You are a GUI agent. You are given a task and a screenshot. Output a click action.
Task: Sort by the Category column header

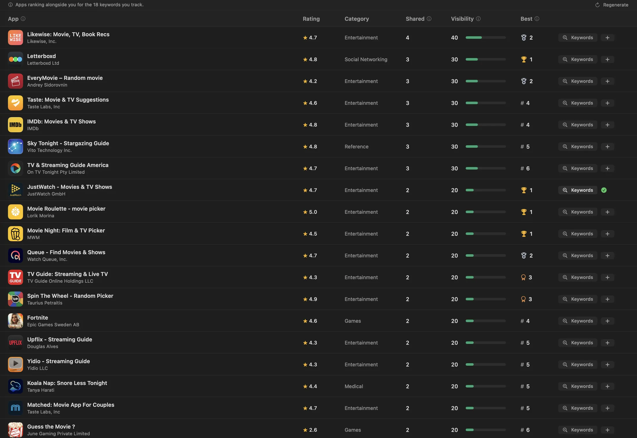point(357,19)
